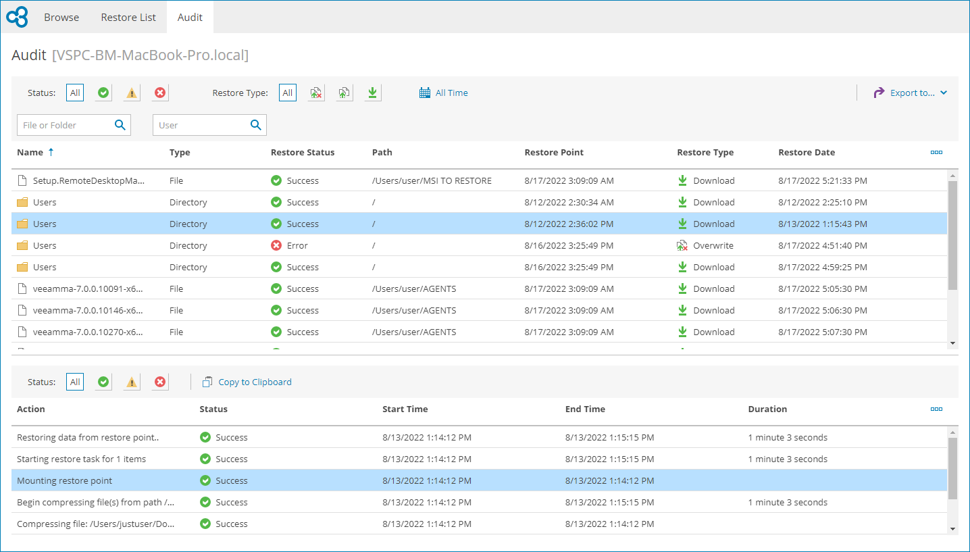Sort the table by Name column header
Image resolution: width=970 pixels, height=552 pixels.
pyautogui.click(x=30, y=152)
